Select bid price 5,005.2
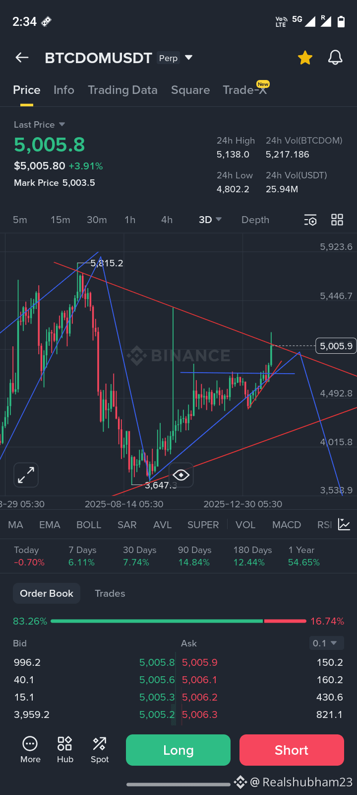Image resolution: width=357 pixels, height=795 pixels. (157, 715)
